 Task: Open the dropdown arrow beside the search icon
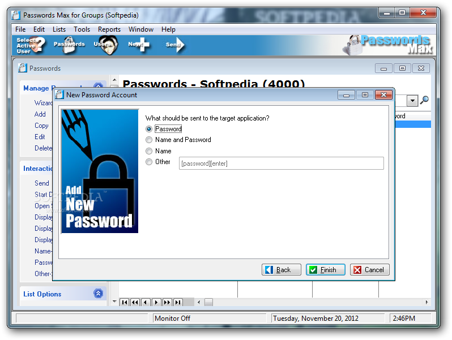(x=412, y=101)
